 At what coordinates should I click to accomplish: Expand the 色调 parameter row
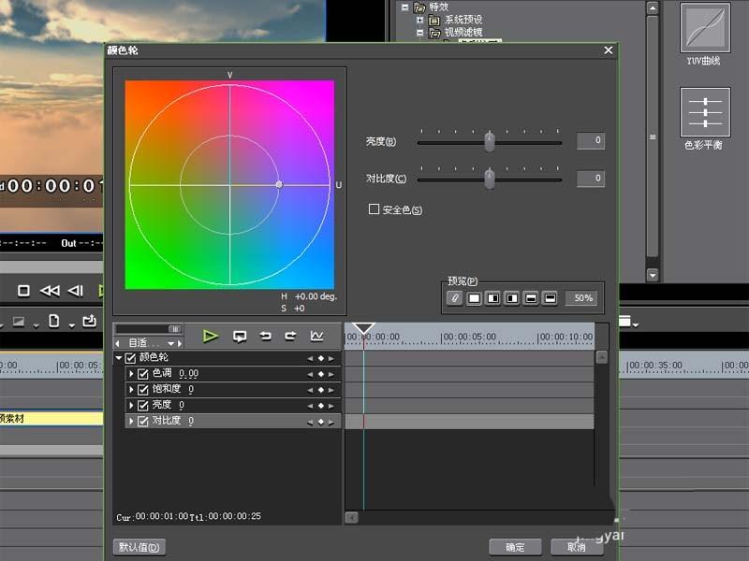tap(132, 373)
